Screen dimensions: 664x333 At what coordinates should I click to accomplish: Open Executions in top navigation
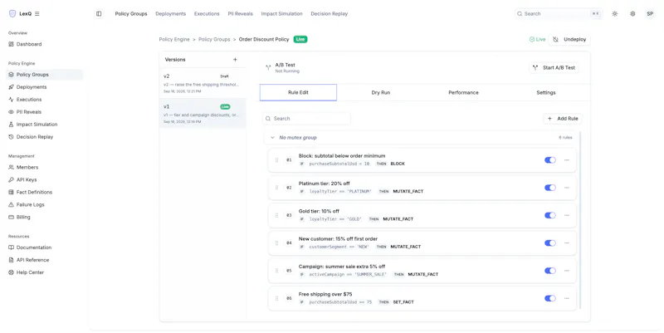(x=207, y=13)
